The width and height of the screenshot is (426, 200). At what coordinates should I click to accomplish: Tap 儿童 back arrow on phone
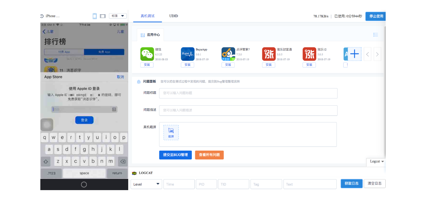point(48,31)
